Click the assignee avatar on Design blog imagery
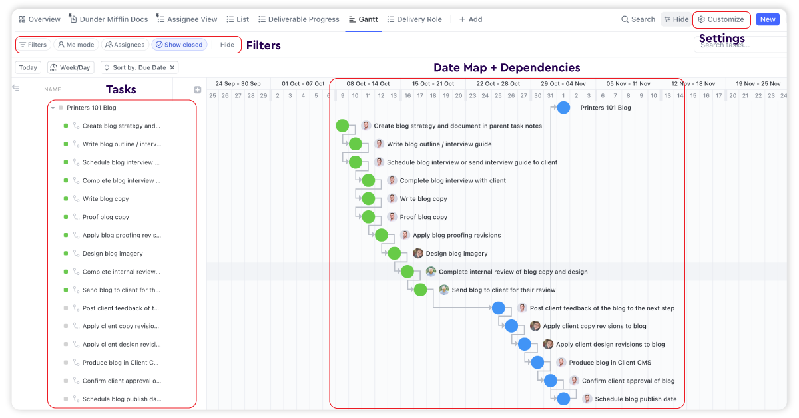Viewport: 799px width, 418px height. point(418,253)
